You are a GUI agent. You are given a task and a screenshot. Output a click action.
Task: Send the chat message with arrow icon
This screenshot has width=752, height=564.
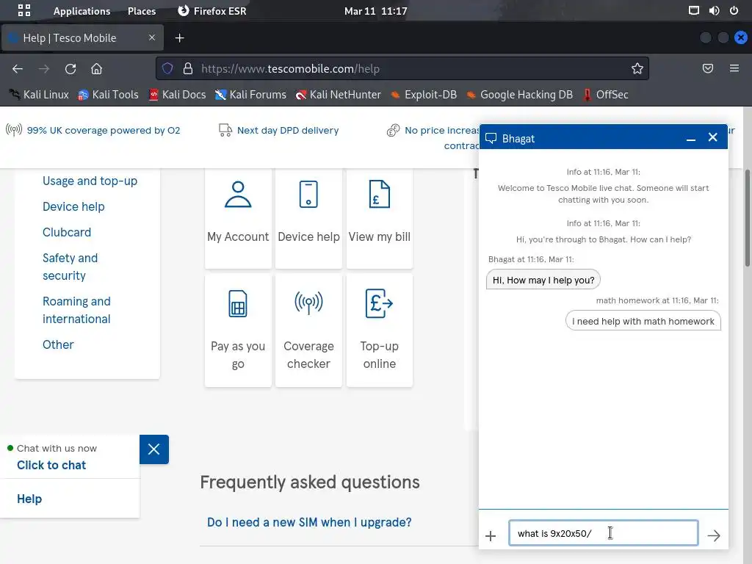[714, 535]
